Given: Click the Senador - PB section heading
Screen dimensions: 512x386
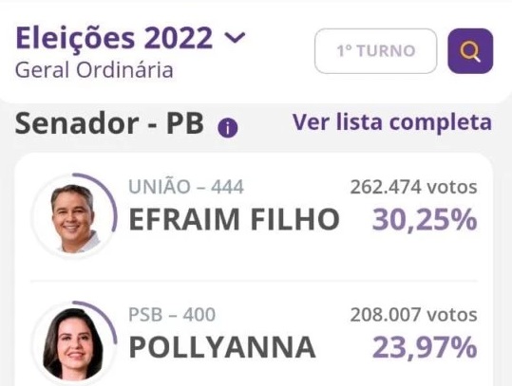Looking at the screenshot, I should [x=109, y=123].
